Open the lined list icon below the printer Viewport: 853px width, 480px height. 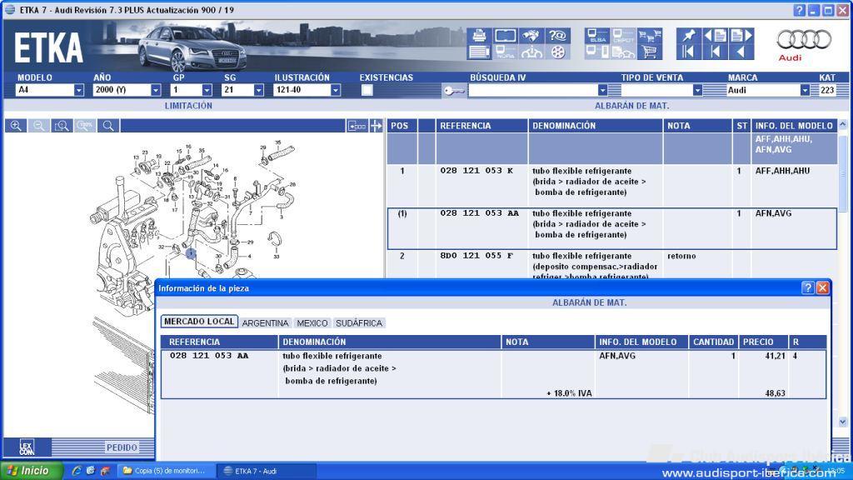coord(479,52)
